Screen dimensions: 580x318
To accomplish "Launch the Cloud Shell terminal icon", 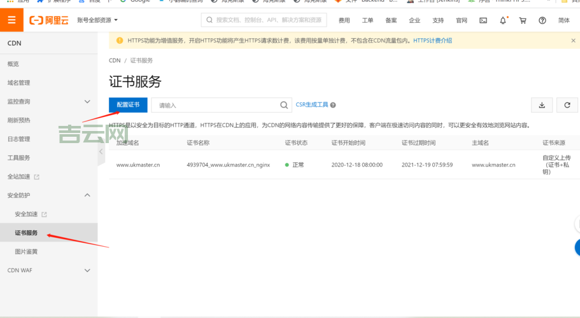I will (483, 20).
